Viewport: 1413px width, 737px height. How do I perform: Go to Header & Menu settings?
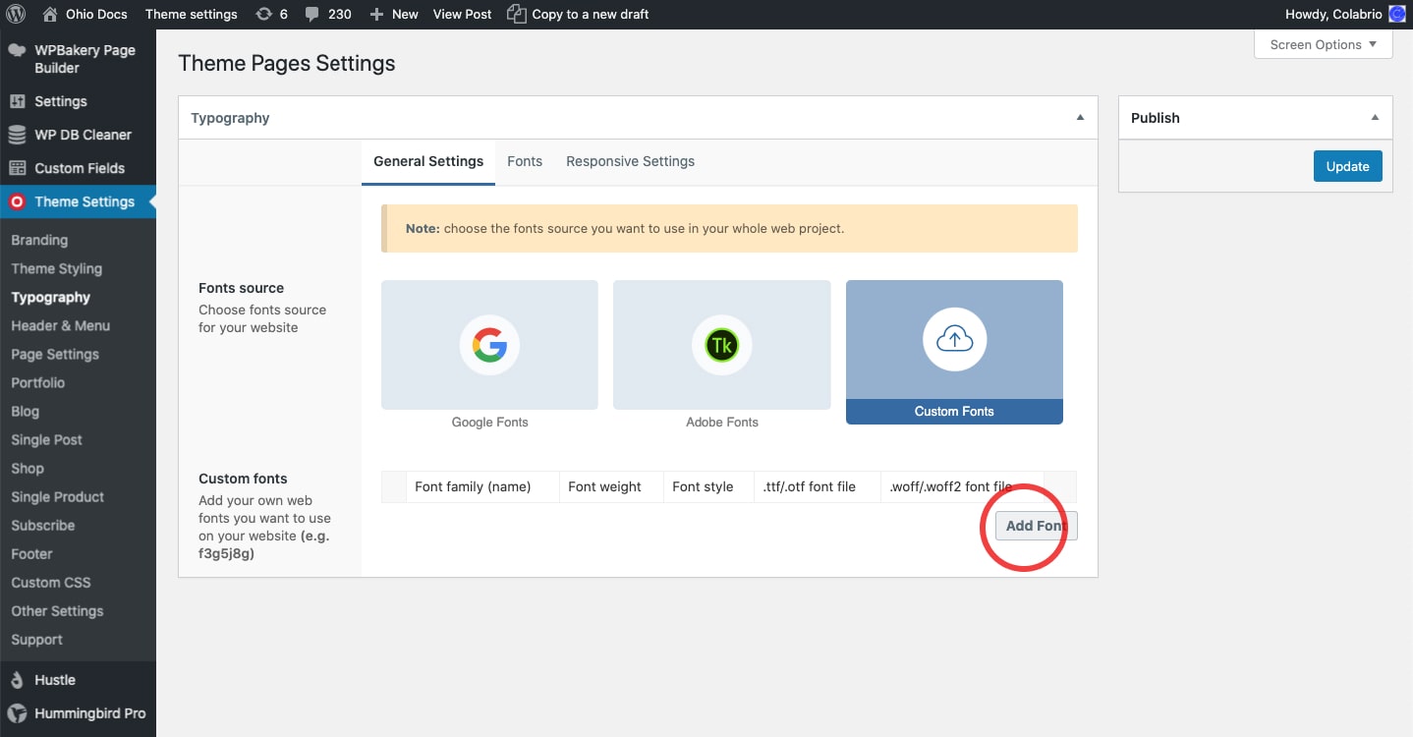(60, 325)
